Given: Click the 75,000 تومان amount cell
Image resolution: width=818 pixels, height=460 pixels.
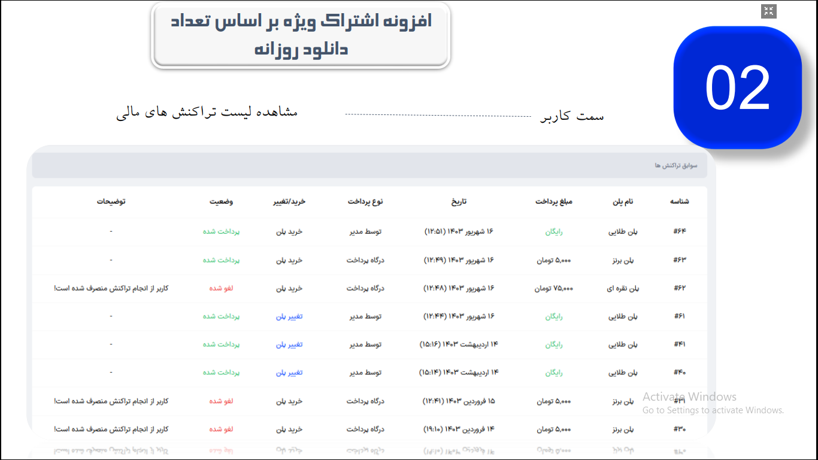Looking at the screenshot, I should click(x=554, y=288).
